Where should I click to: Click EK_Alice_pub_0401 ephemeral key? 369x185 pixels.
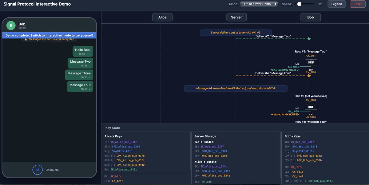click(x=124, y=170)
